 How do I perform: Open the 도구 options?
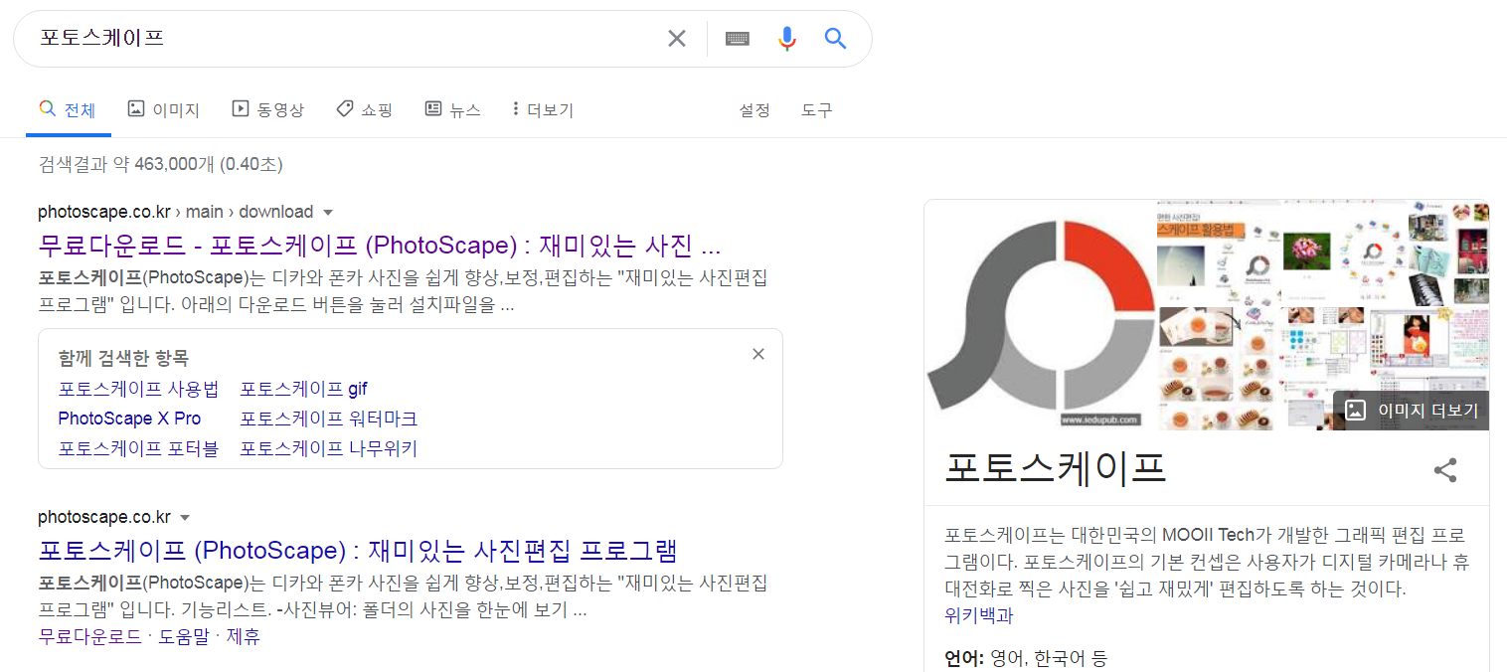click(x=817, y=109)
